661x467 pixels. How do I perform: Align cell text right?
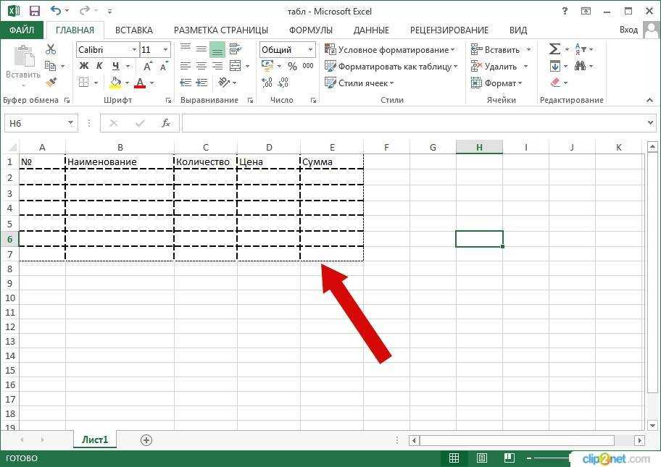217,66
